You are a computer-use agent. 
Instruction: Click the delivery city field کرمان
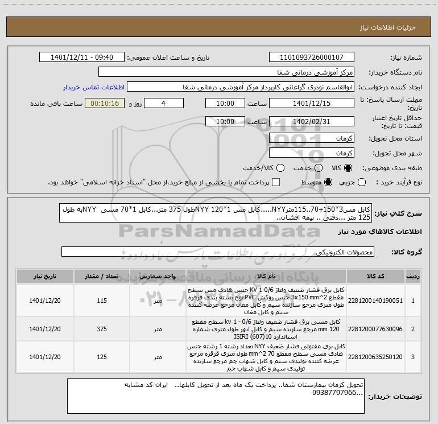tap(312, 153)
